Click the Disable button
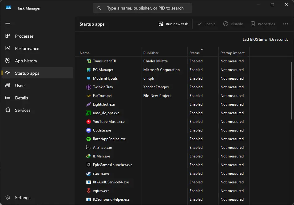Viewport: 294px width, 205px height. point(233,24)
